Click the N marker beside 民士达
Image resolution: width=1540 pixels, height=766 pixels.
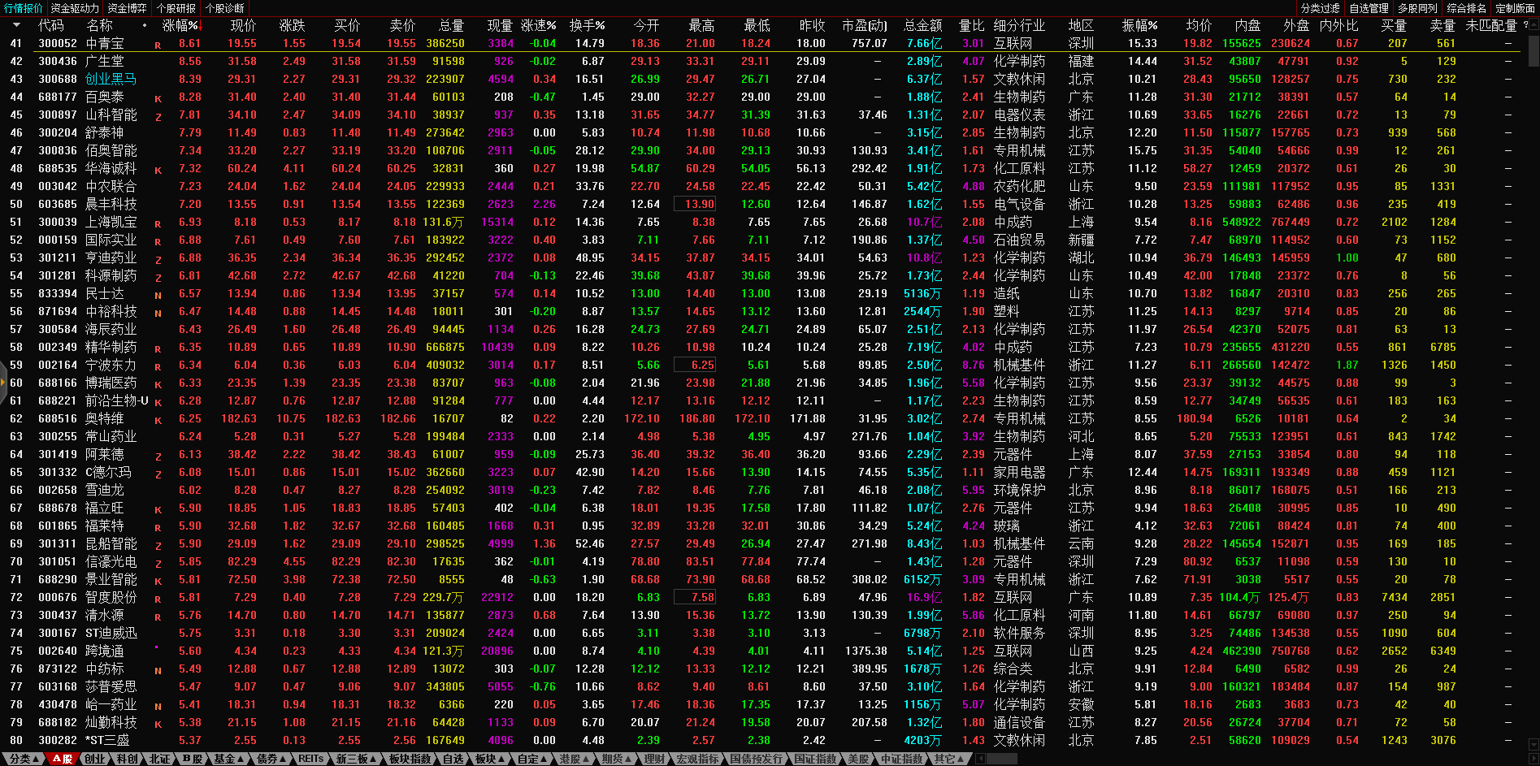pyautogui.click(x=158, y=295)
